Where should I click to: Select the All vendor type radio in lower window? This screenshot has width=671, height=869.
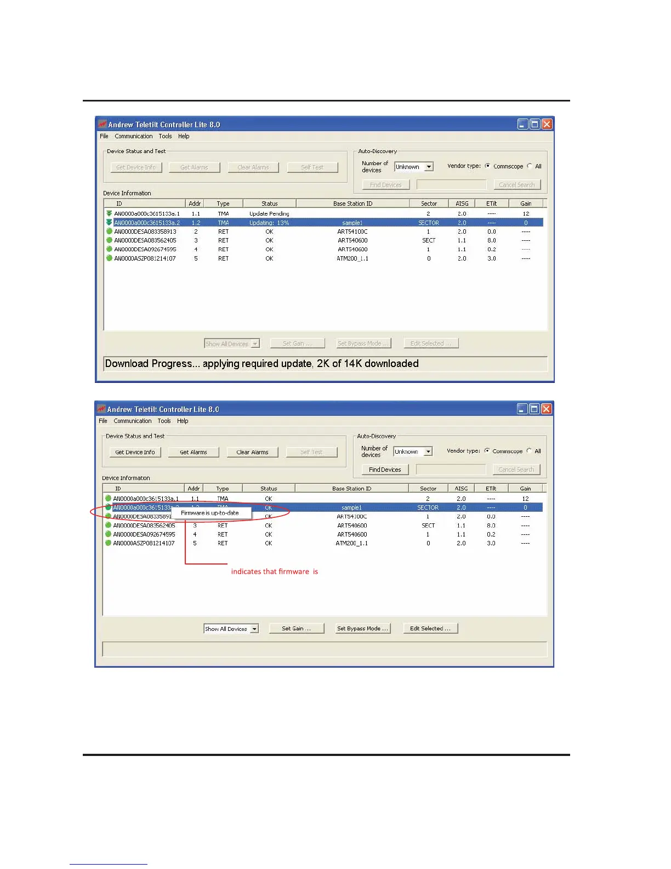[x=529, y=451]
